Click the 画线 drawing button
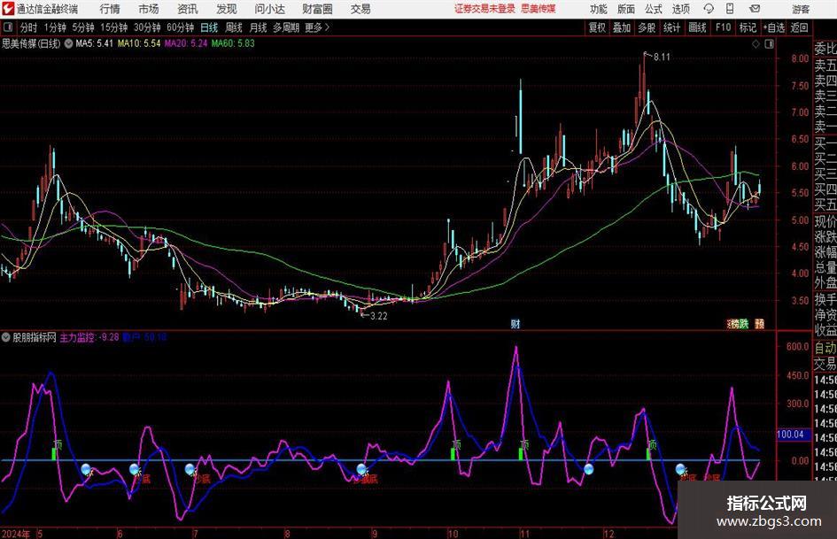 697,27
